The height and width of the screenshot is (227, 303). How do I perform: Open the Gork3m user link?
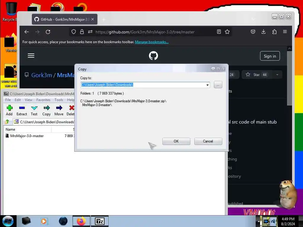[41, 75]
